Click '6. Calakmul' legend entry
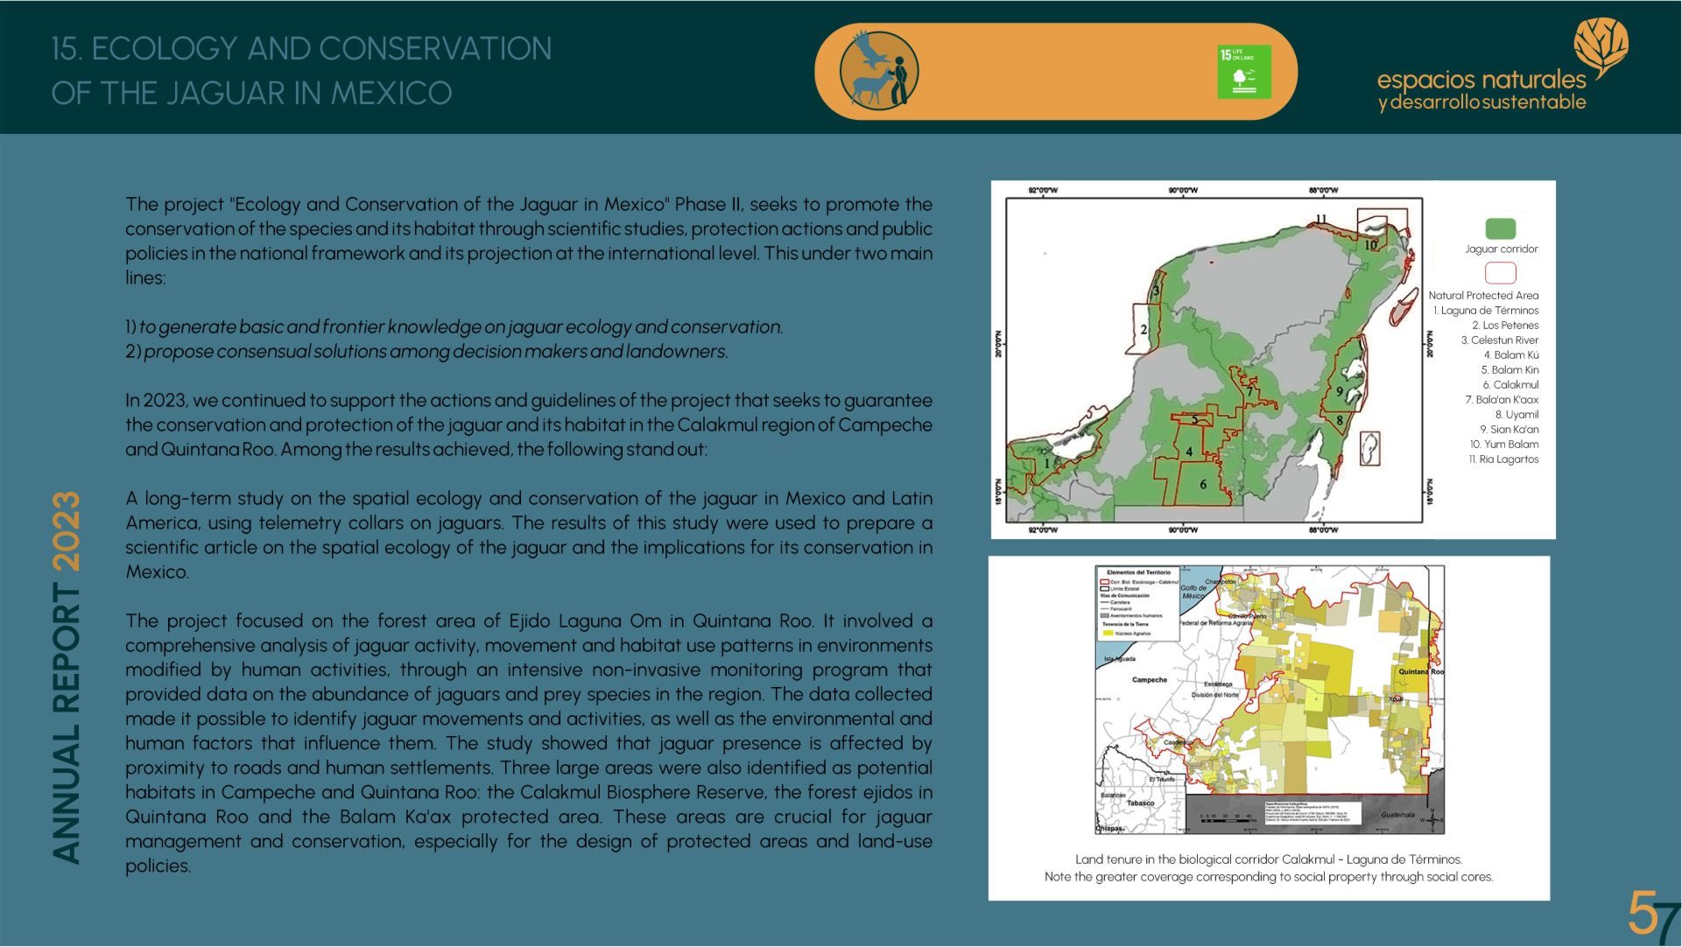 click(1510, 385)
